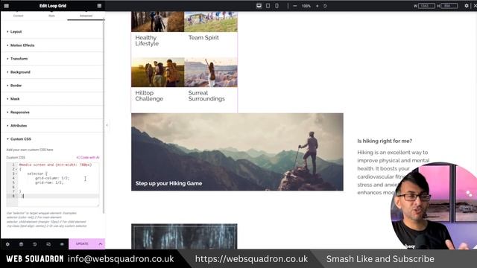This screenshot has height=268, width=477.
Task: Select the Surreal Surroundings card image
Action: 211,72
